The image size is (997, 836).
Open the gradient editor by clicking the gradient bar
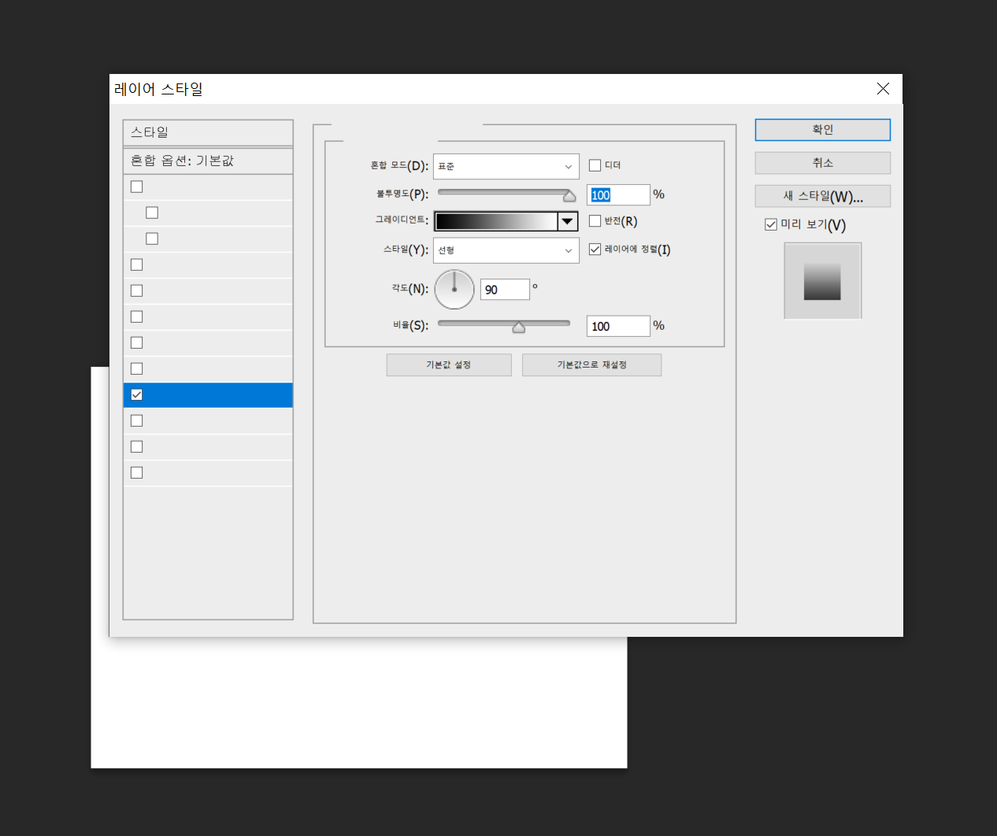coord(496,221)
